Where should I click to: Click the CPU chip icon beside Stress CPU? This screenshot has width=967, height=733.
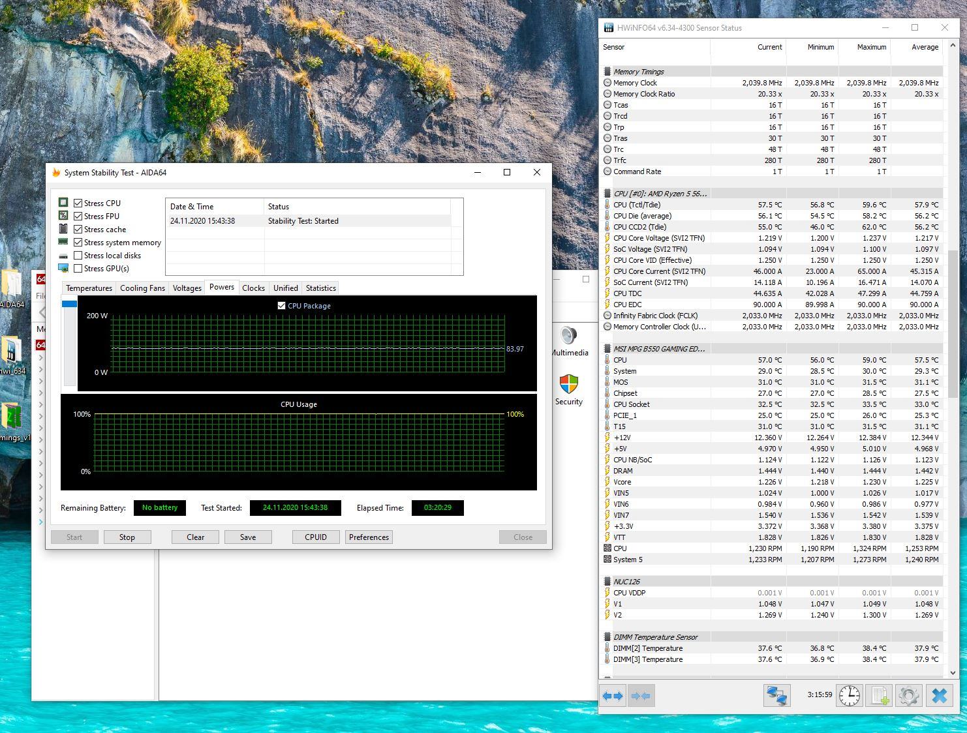[63, 203]
